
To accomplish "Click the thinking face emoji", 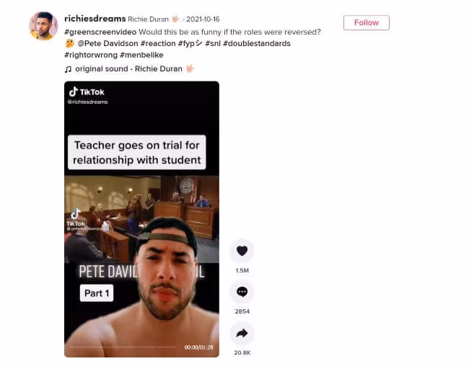I will click(70, 44).
